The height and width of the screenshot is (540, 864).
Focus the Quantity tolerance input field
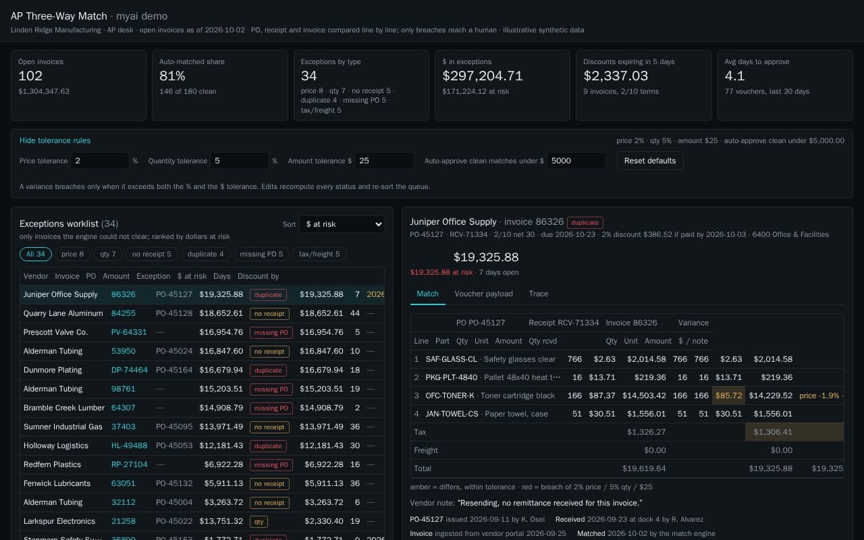[x=240, y=161]
